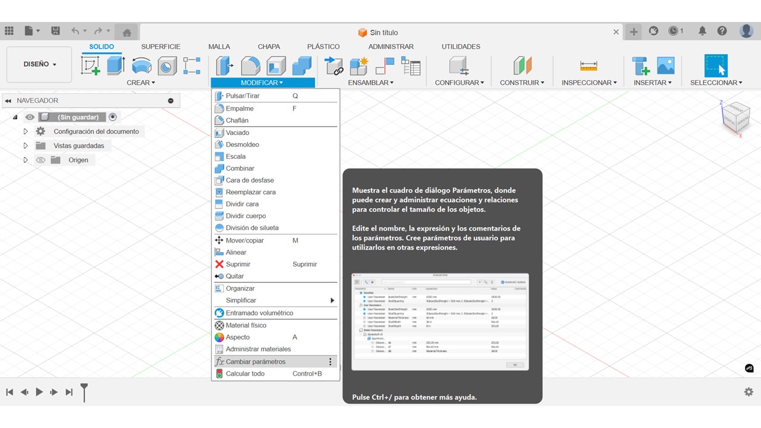The image size is (761, 428).
Task: Click the Insert image icon under Insertar
Action: point(665,65)
